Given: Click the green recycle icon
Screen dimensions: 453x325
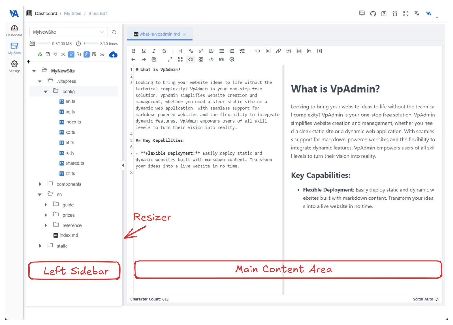Looking at the screenshot, I should click(x=40, y=54).
